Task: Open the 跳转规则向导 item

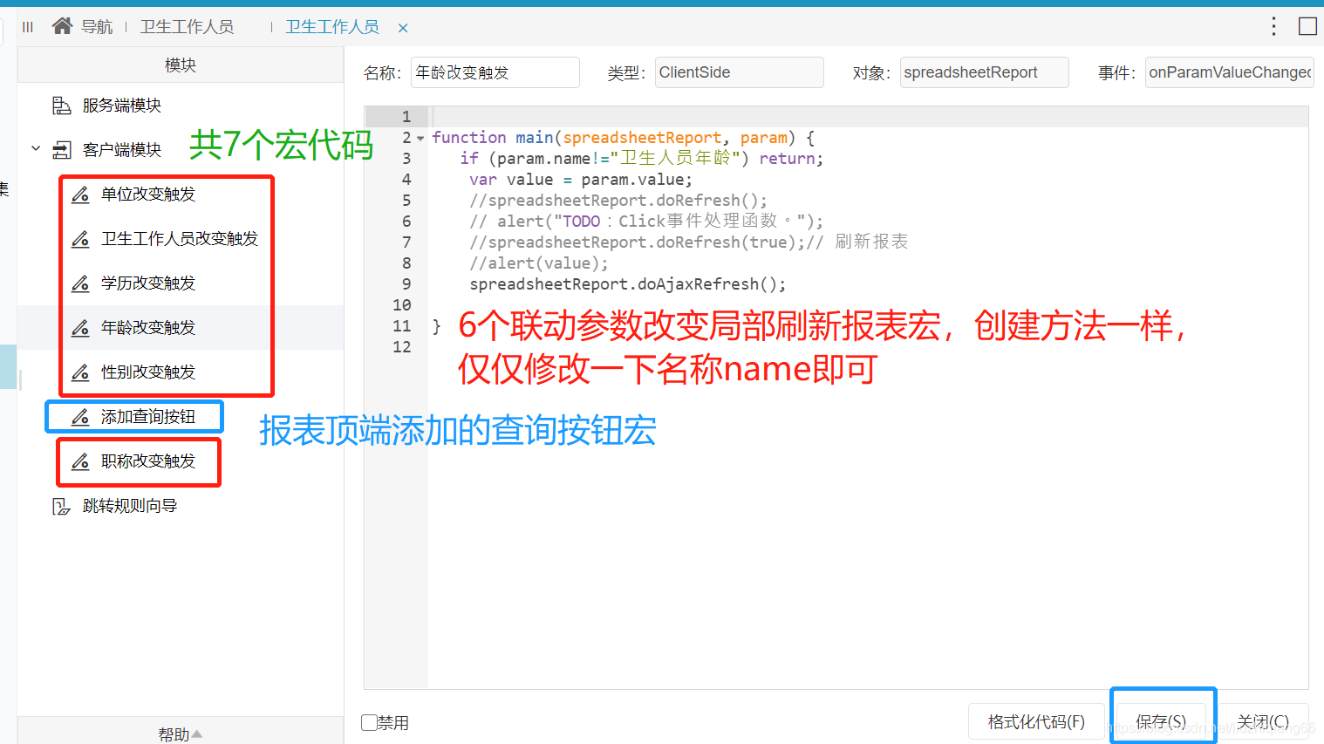Action: coord(130,506)
